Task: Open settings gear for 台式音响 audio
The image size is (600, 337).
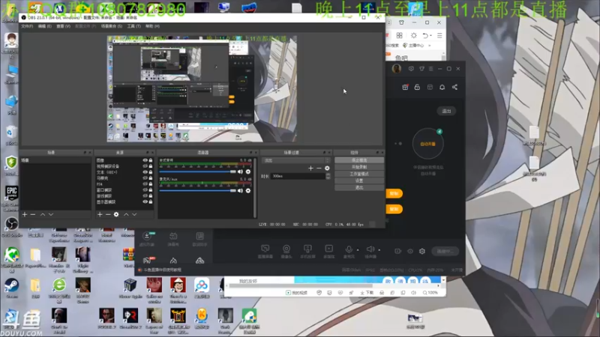Action: click(248, 172)
